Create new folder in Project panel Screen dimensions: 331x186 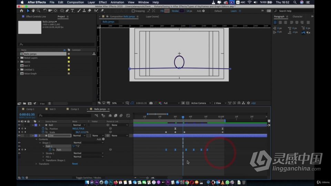pos(24,104)
